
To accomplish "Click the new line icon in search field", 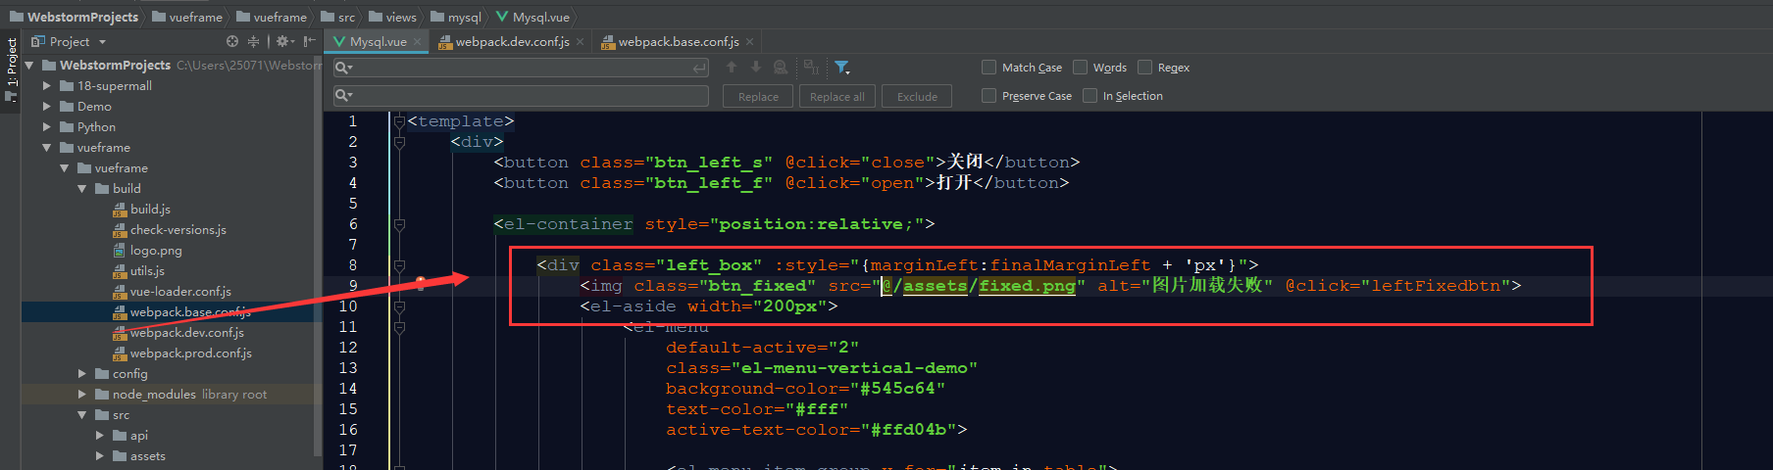I will pyautogui.click(x=699, y=68).
